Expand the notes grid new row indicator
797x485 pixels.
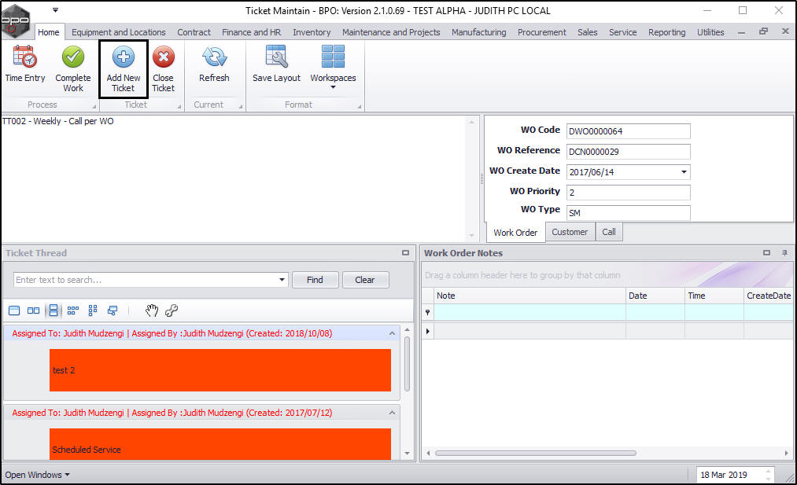click(427, 331)
